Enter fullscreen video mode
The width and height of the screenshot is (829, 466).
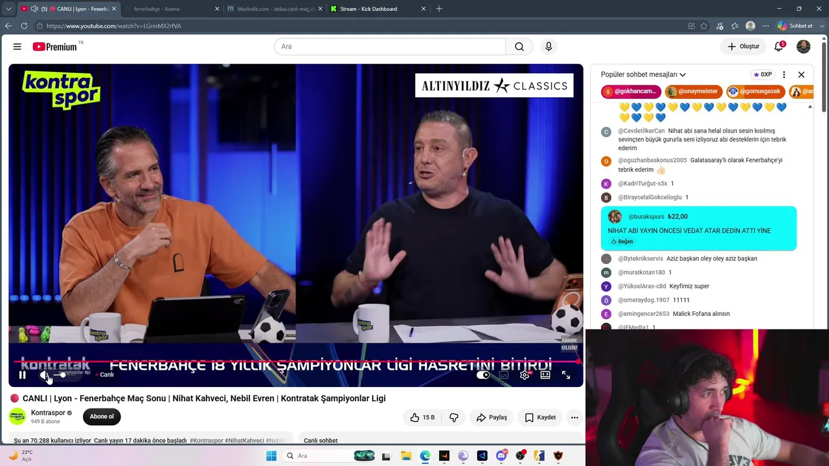[x=566, y=375]
